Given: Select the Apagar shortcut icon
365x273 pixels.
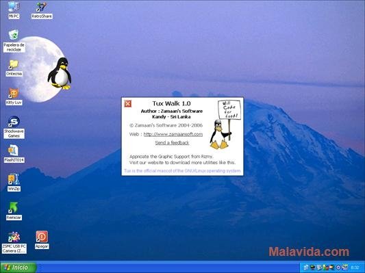Looking at the screenshot, I should (x=42, y=239).
